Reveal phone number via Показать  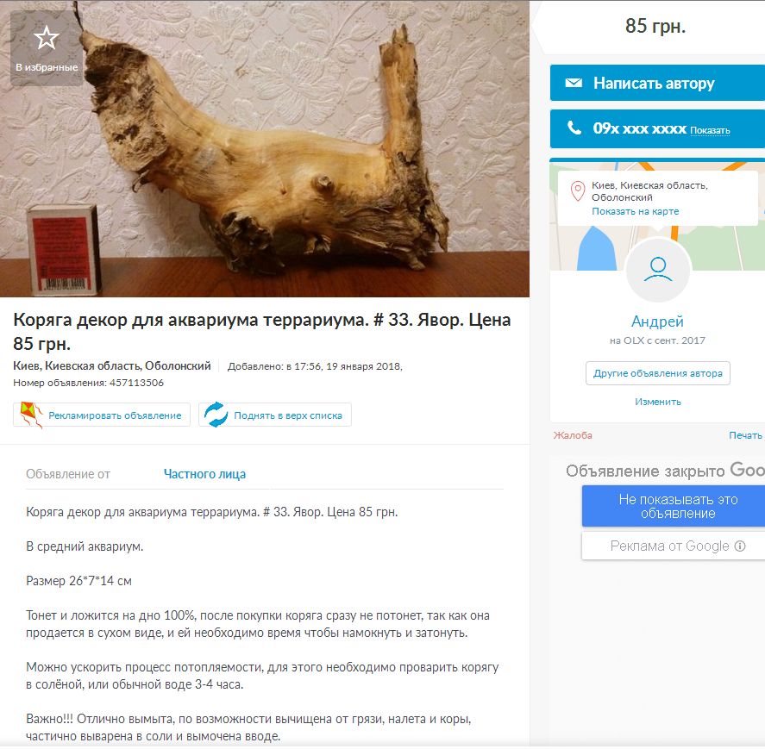710,130
